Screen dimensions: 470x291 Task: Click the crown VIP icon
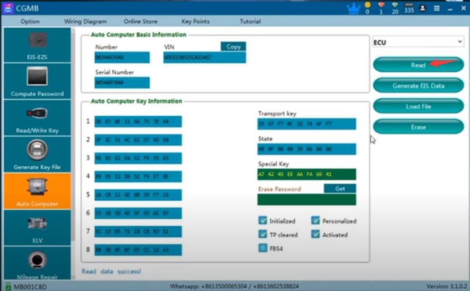tap(353, 8)
